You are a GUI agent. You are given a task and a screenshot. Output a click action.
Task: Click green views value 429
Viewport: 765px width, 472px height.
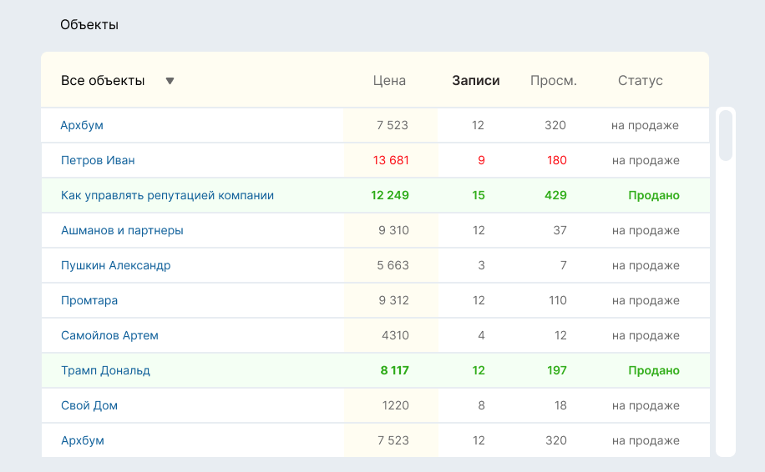point(555,195)
